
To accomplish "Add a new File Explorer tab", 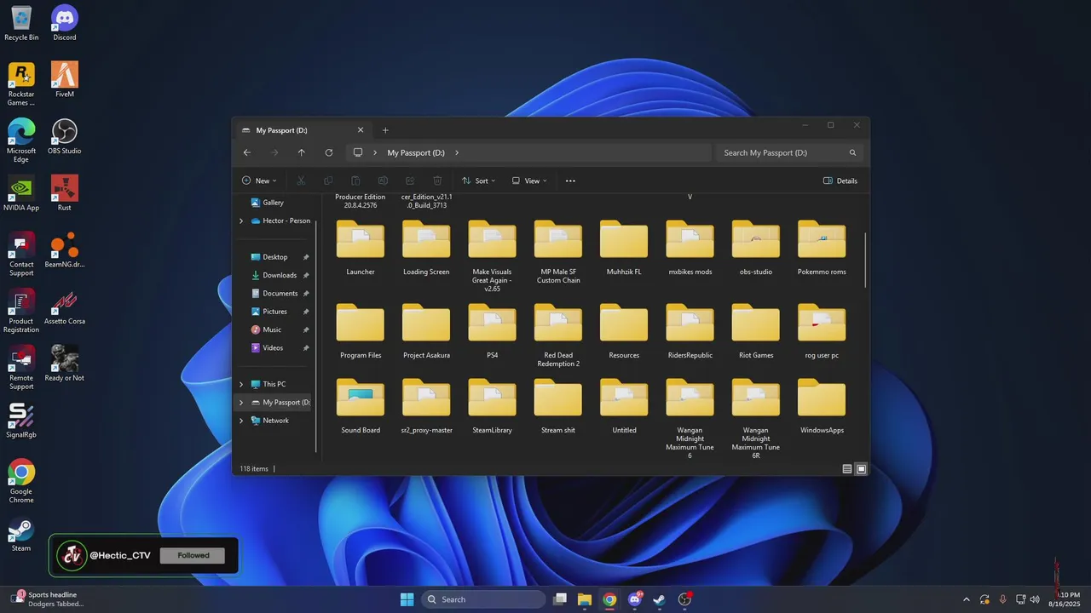I will tap(385, 130).
